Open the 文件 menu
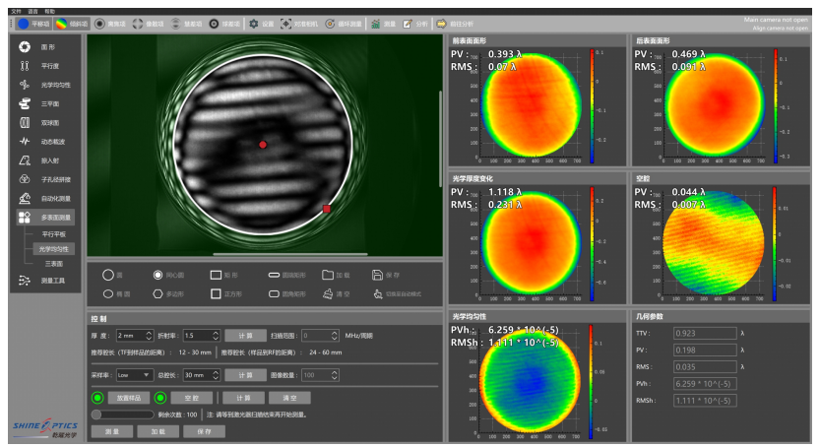The height and width of the screenshot is (447, 820). [x=15, y=10]
